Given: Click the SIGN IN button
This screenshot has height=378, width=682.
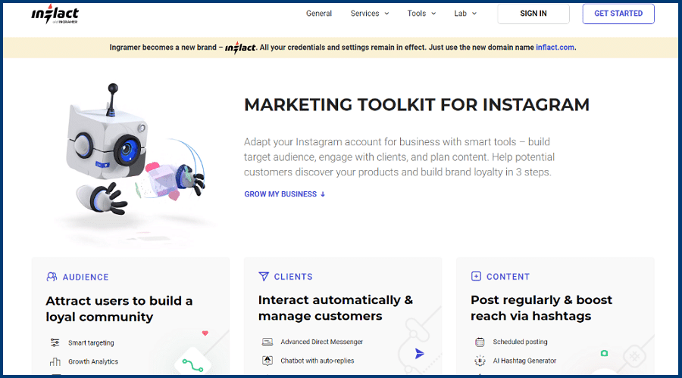Looking at the screenshot, I should [x=533, y=14].
